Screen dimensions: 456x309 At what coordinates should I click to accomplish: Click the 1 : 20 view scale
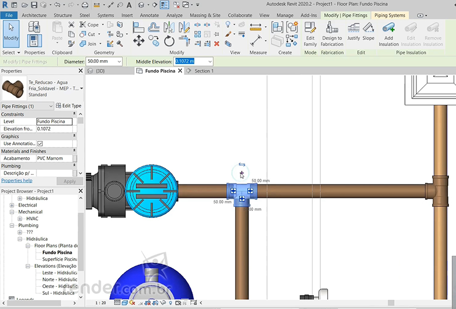pos(100,303)
